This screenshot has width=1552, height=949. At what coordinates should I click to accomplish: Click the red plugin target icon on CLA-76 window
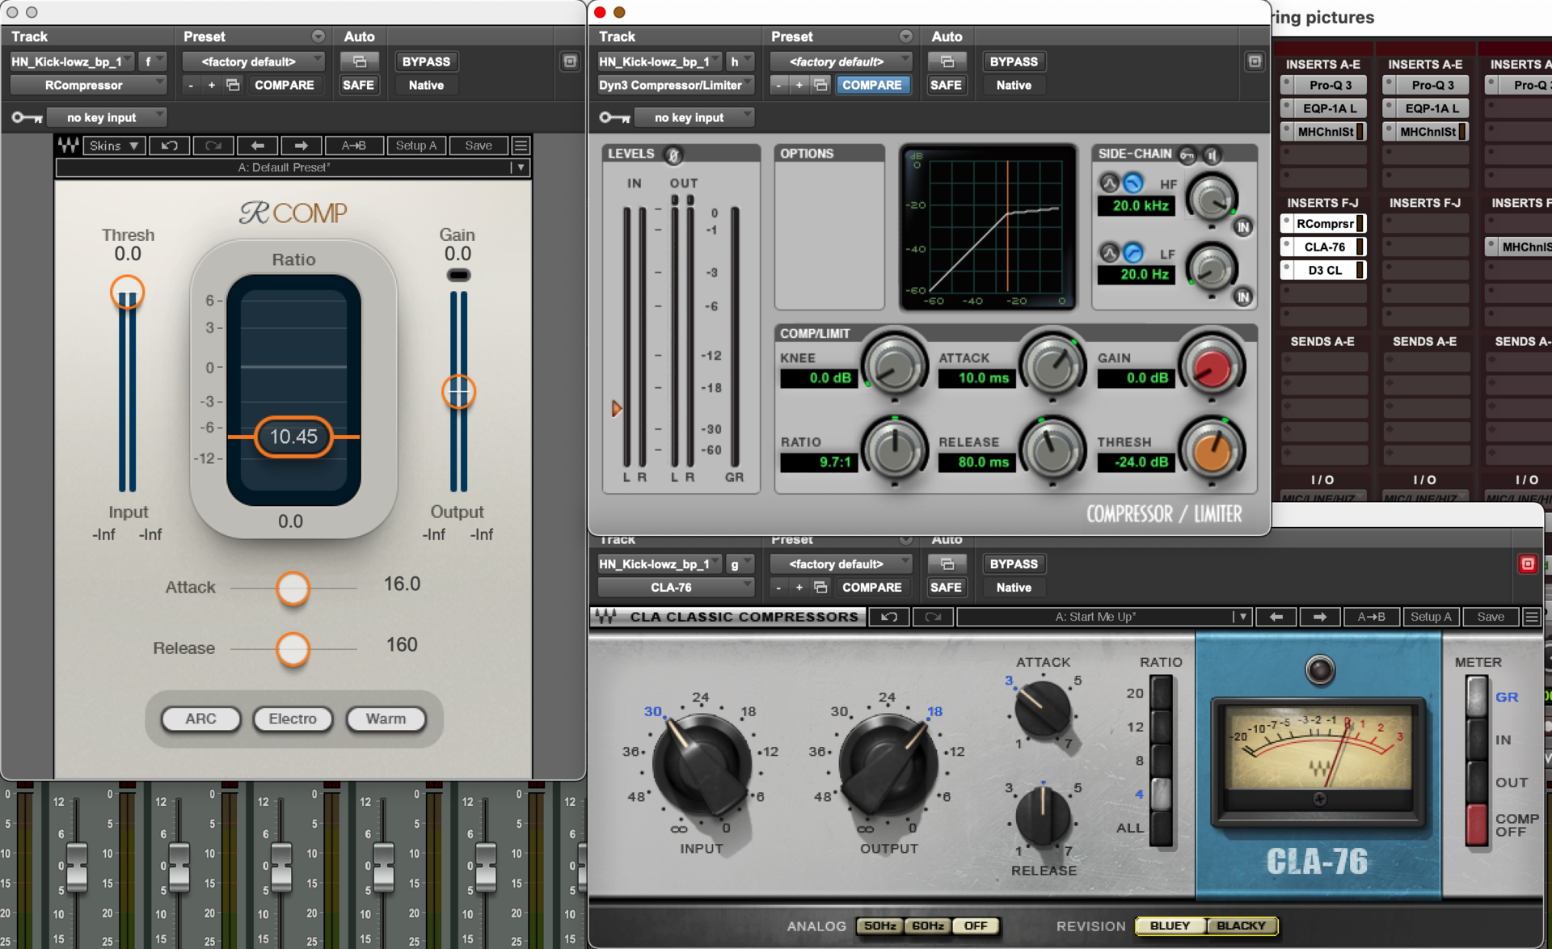coord(1527,564)
